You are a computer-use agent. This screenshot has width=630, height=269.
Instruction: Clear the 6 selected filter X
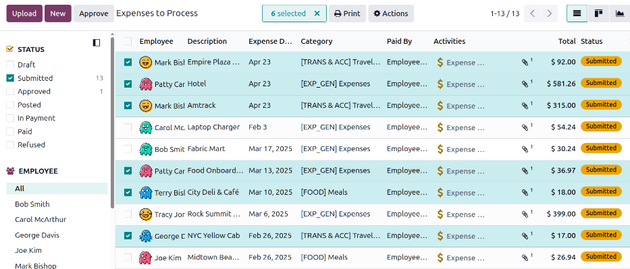317,13
